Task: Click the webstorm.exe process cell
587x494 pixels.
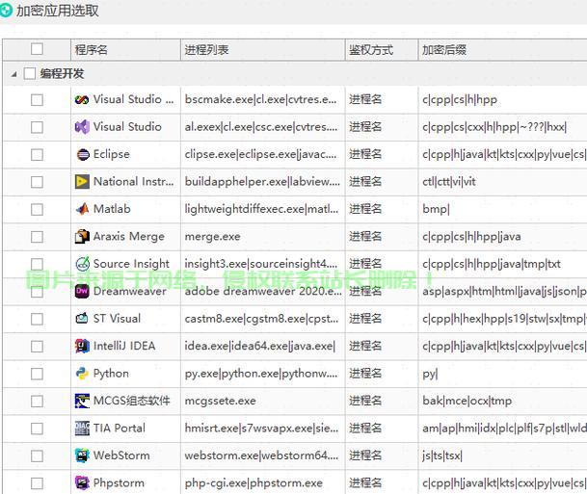Action: [x=263, y=455]
